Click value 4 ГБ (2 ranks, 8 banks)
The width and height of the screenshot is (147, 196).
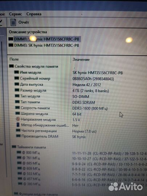(90, 91)
